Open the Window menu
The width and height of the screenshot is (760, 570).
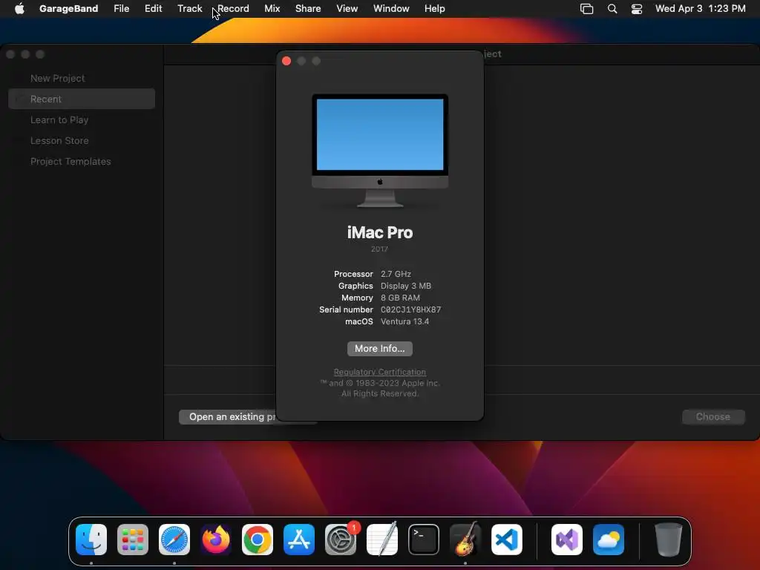tap(391, 8)
